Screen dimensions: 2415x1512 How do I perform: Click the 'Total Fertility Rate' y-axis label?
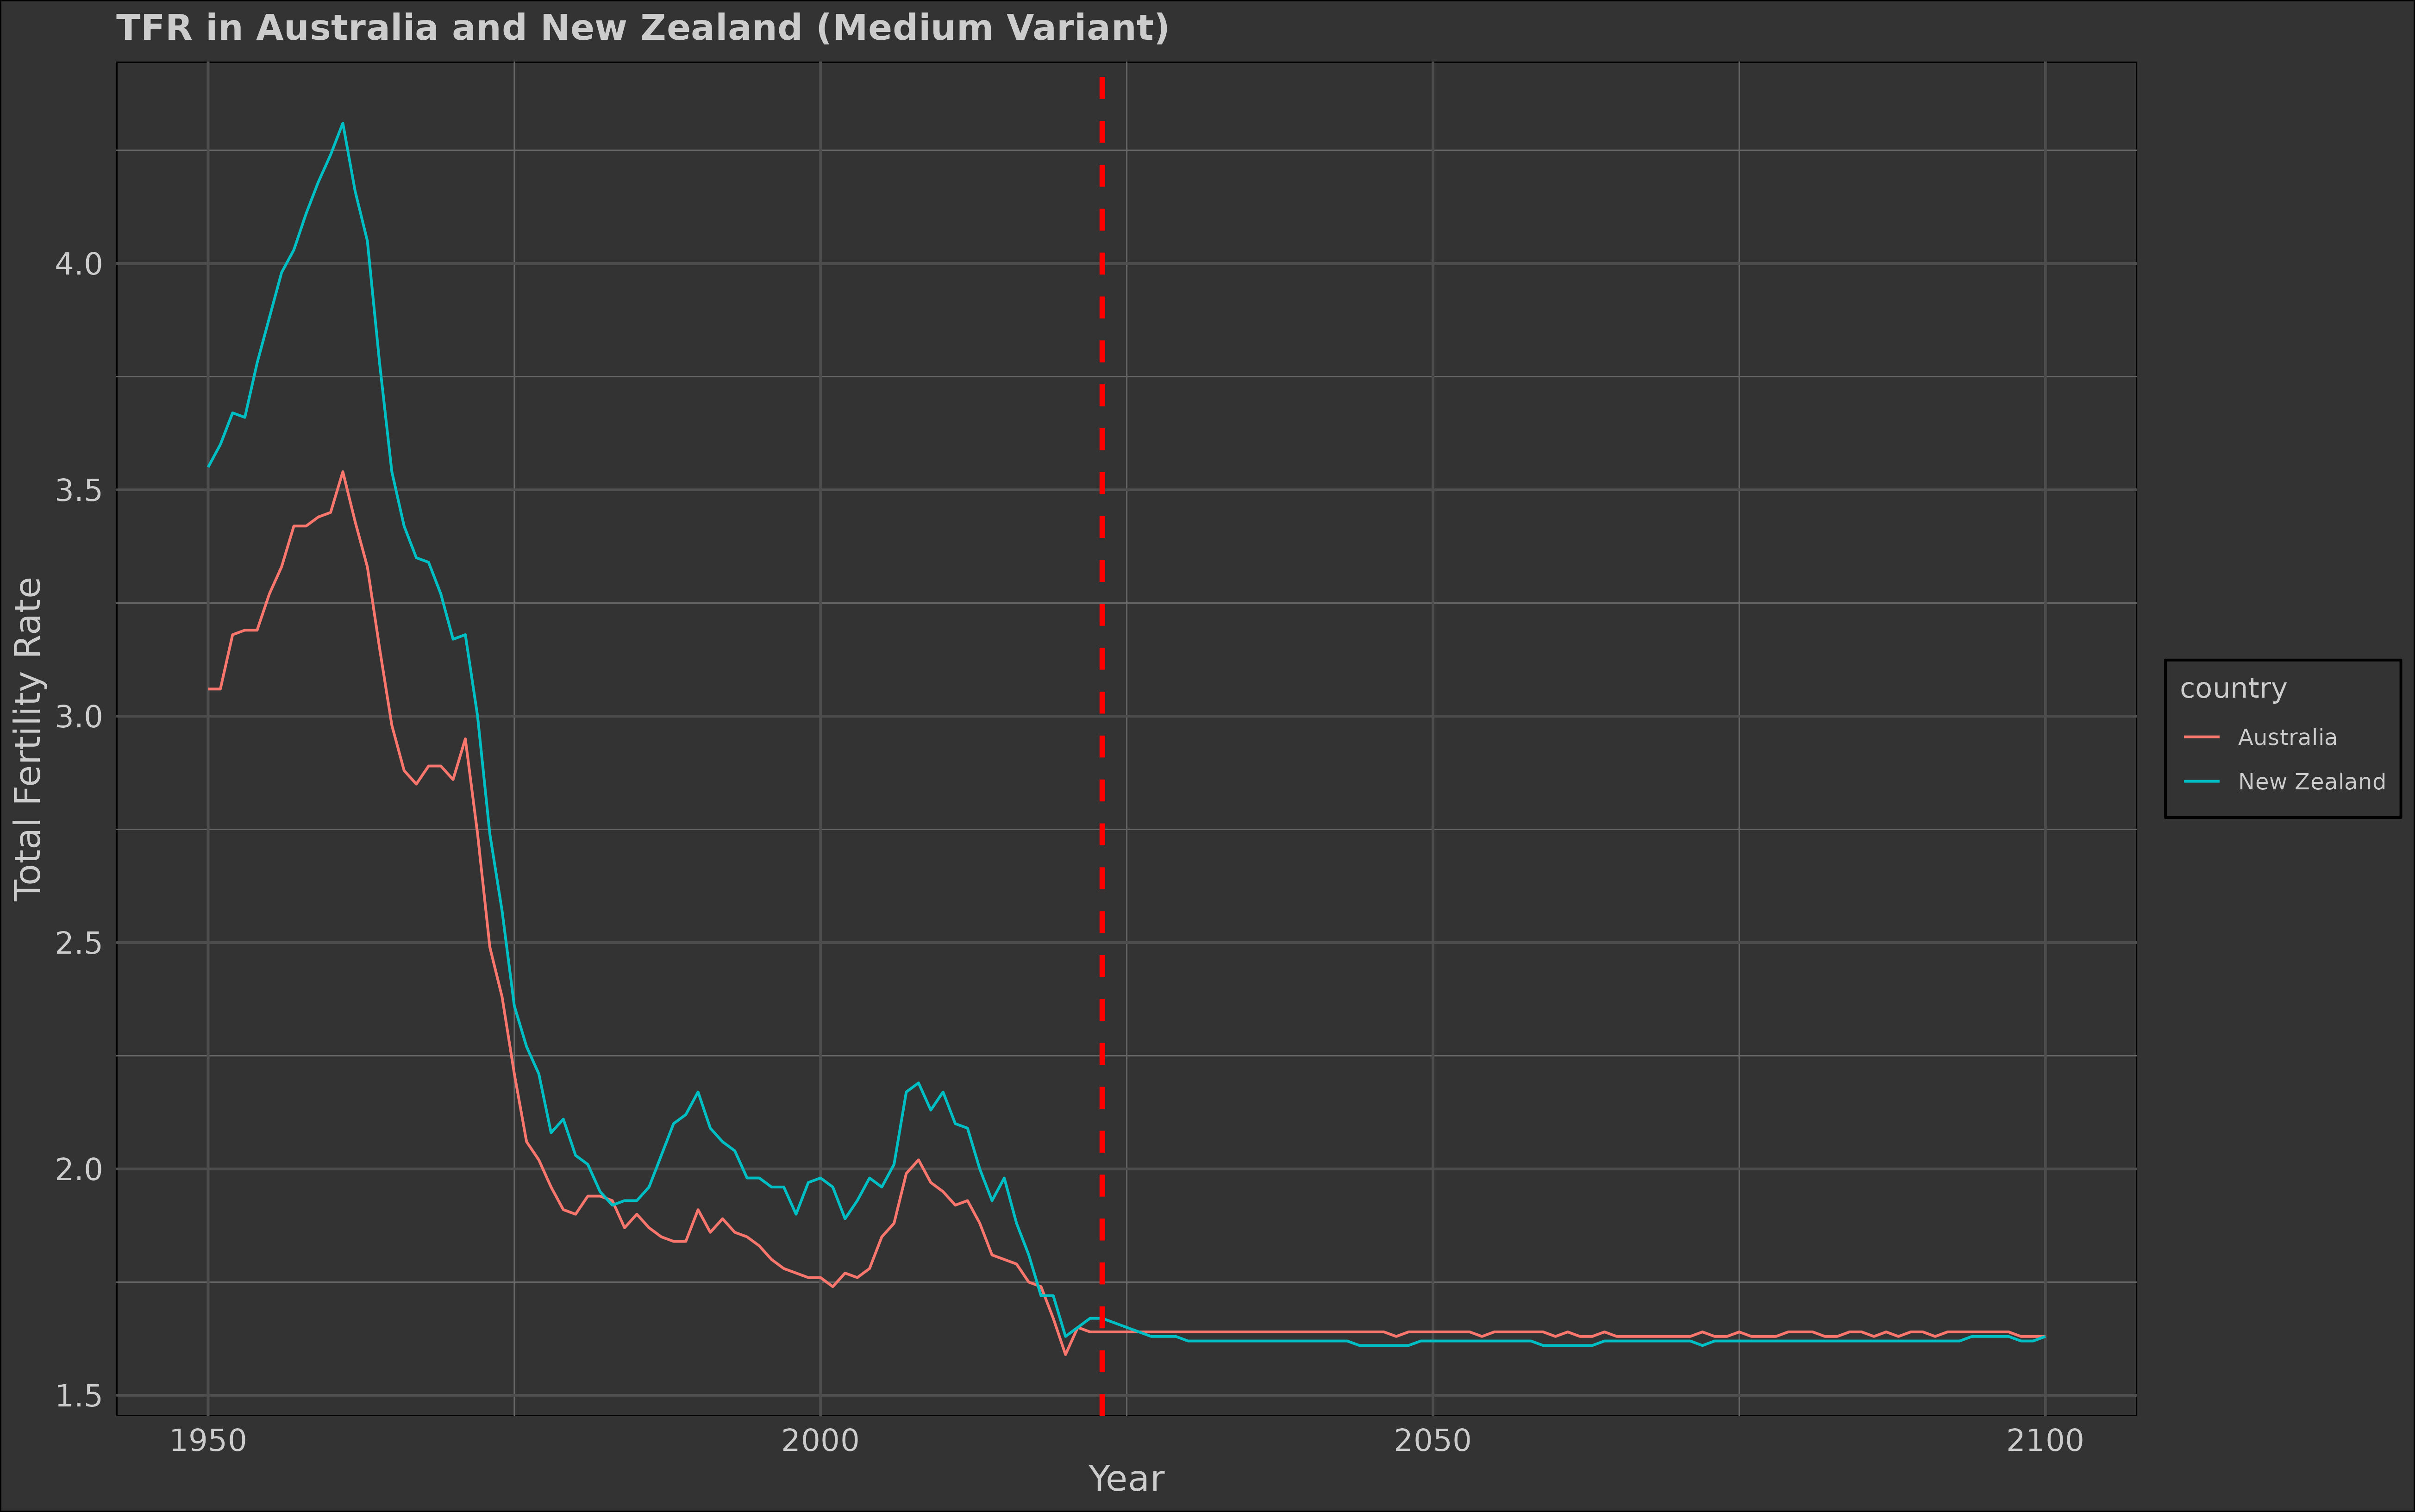pos(28,739)
